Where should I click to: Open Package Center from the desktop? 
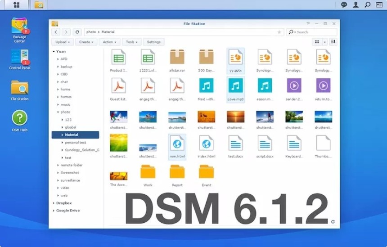coord(19,28)
